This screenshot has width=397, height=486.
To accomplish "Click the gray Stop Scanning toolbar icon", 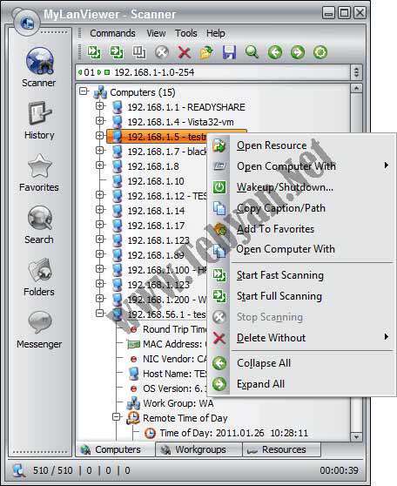I will 162,52.
